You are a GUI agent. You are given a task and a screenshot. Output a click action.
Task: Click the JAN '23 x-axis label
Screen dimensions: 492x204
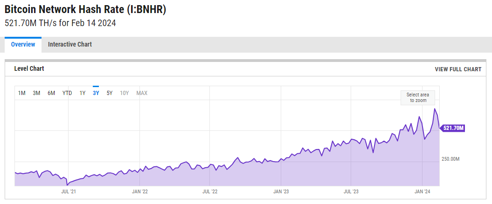click(281, 191)
